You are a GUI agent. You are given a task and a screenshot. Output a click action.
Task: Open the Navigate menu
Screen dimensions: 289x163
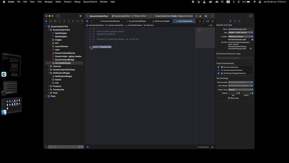(48, 2)
